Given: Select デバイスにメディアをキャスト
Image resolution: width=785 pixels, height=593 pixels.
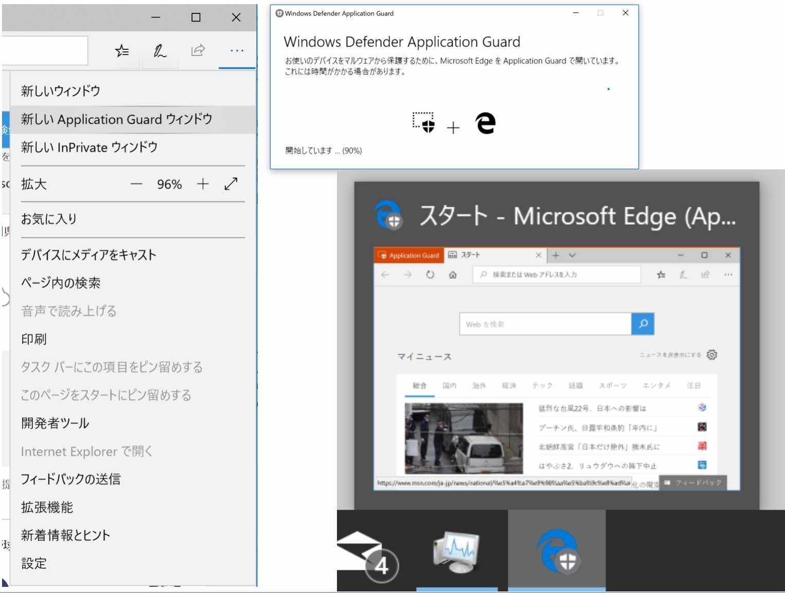Looking at the screenshot, I should [133, 255].
